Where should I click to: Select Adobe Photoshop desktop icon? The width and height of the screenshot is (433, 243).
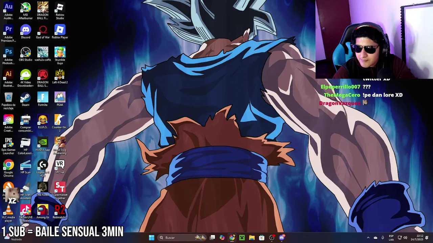point(8,56)
